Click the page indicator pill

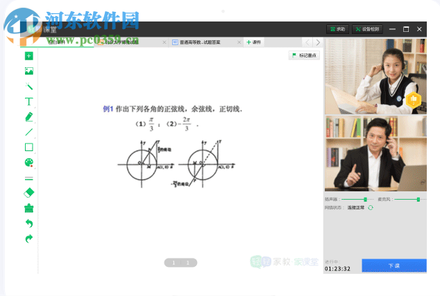point(180,263)
